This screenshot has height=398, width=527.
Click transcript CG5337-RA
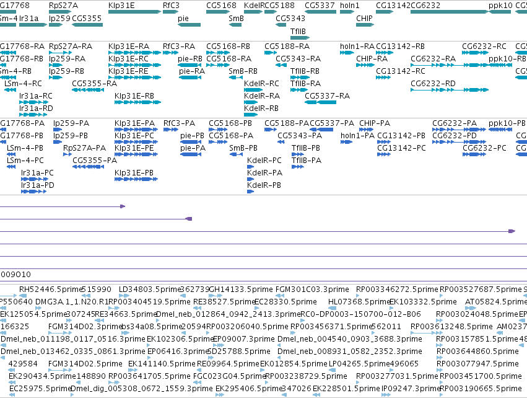pyautogui.click(x=320, y=102)
